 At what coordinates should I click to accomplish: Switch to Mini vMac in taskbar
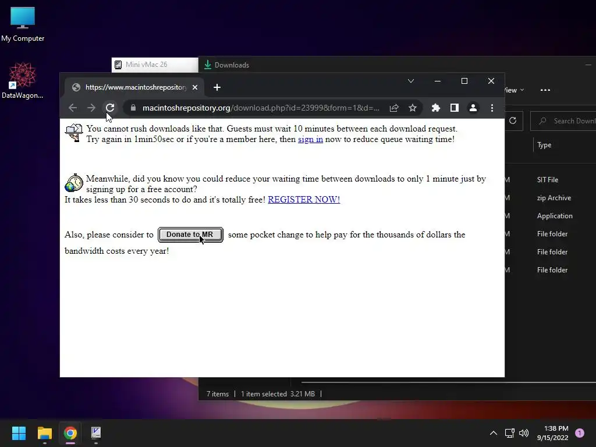96,433
